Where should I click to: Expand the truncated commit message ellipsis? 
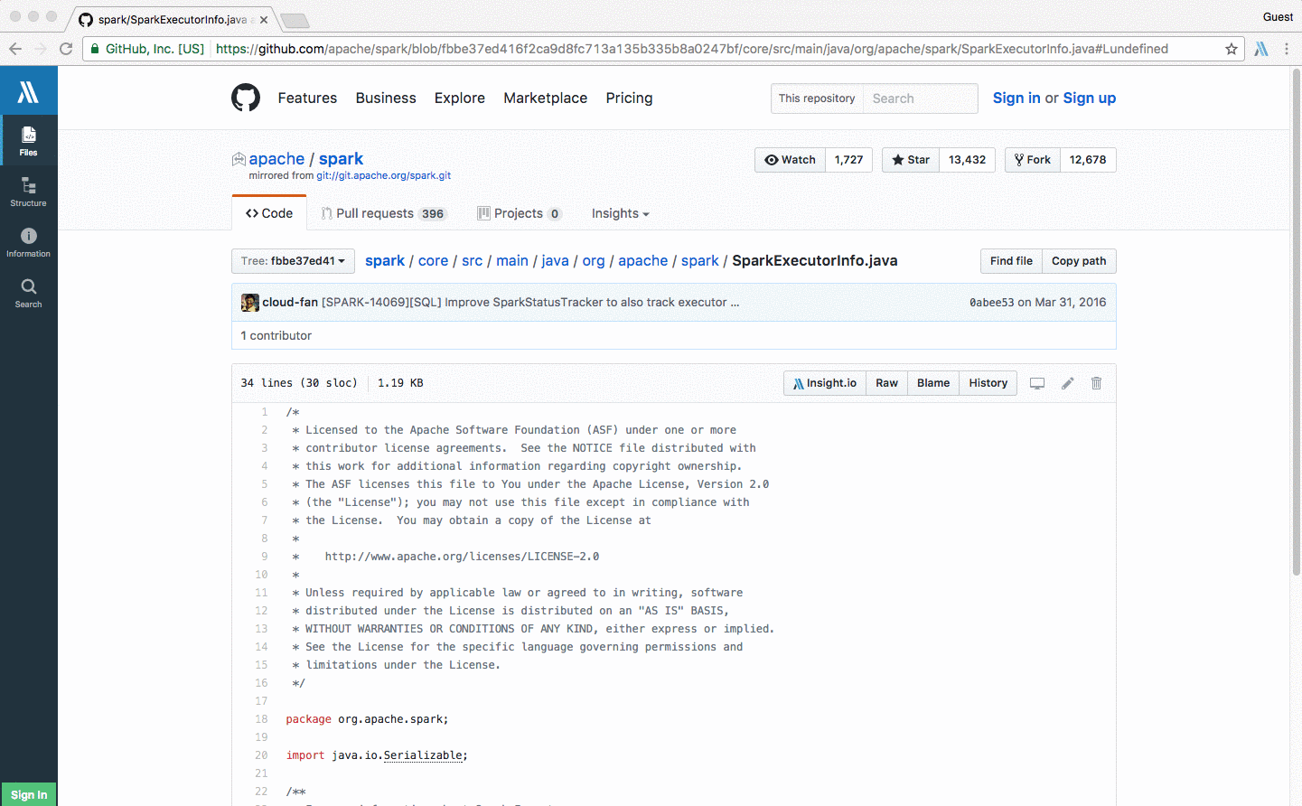pos(735,303)
